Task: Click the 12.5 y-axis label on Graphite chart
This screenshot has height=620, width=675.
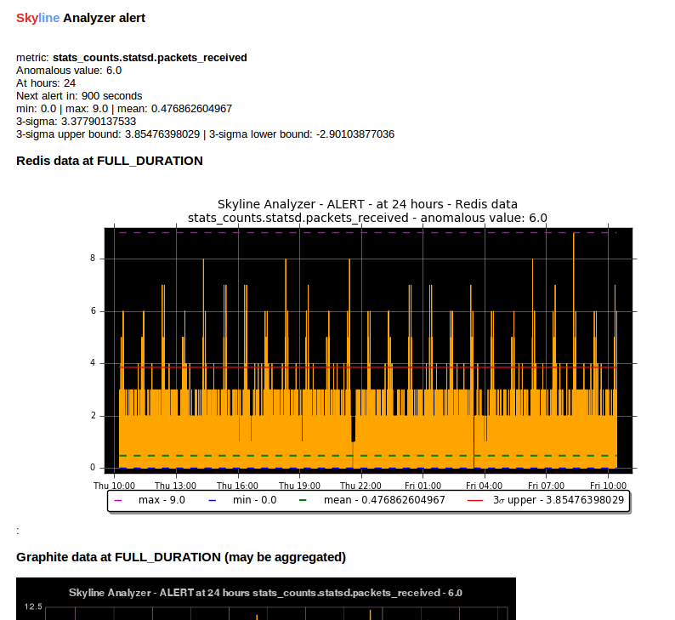Action: coord(33,606)
